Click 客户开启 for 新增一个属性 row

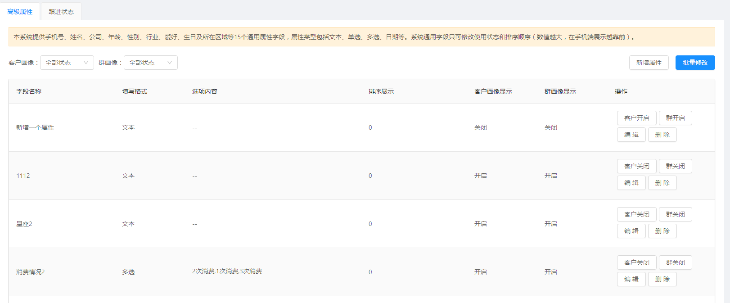click(637, 118)
